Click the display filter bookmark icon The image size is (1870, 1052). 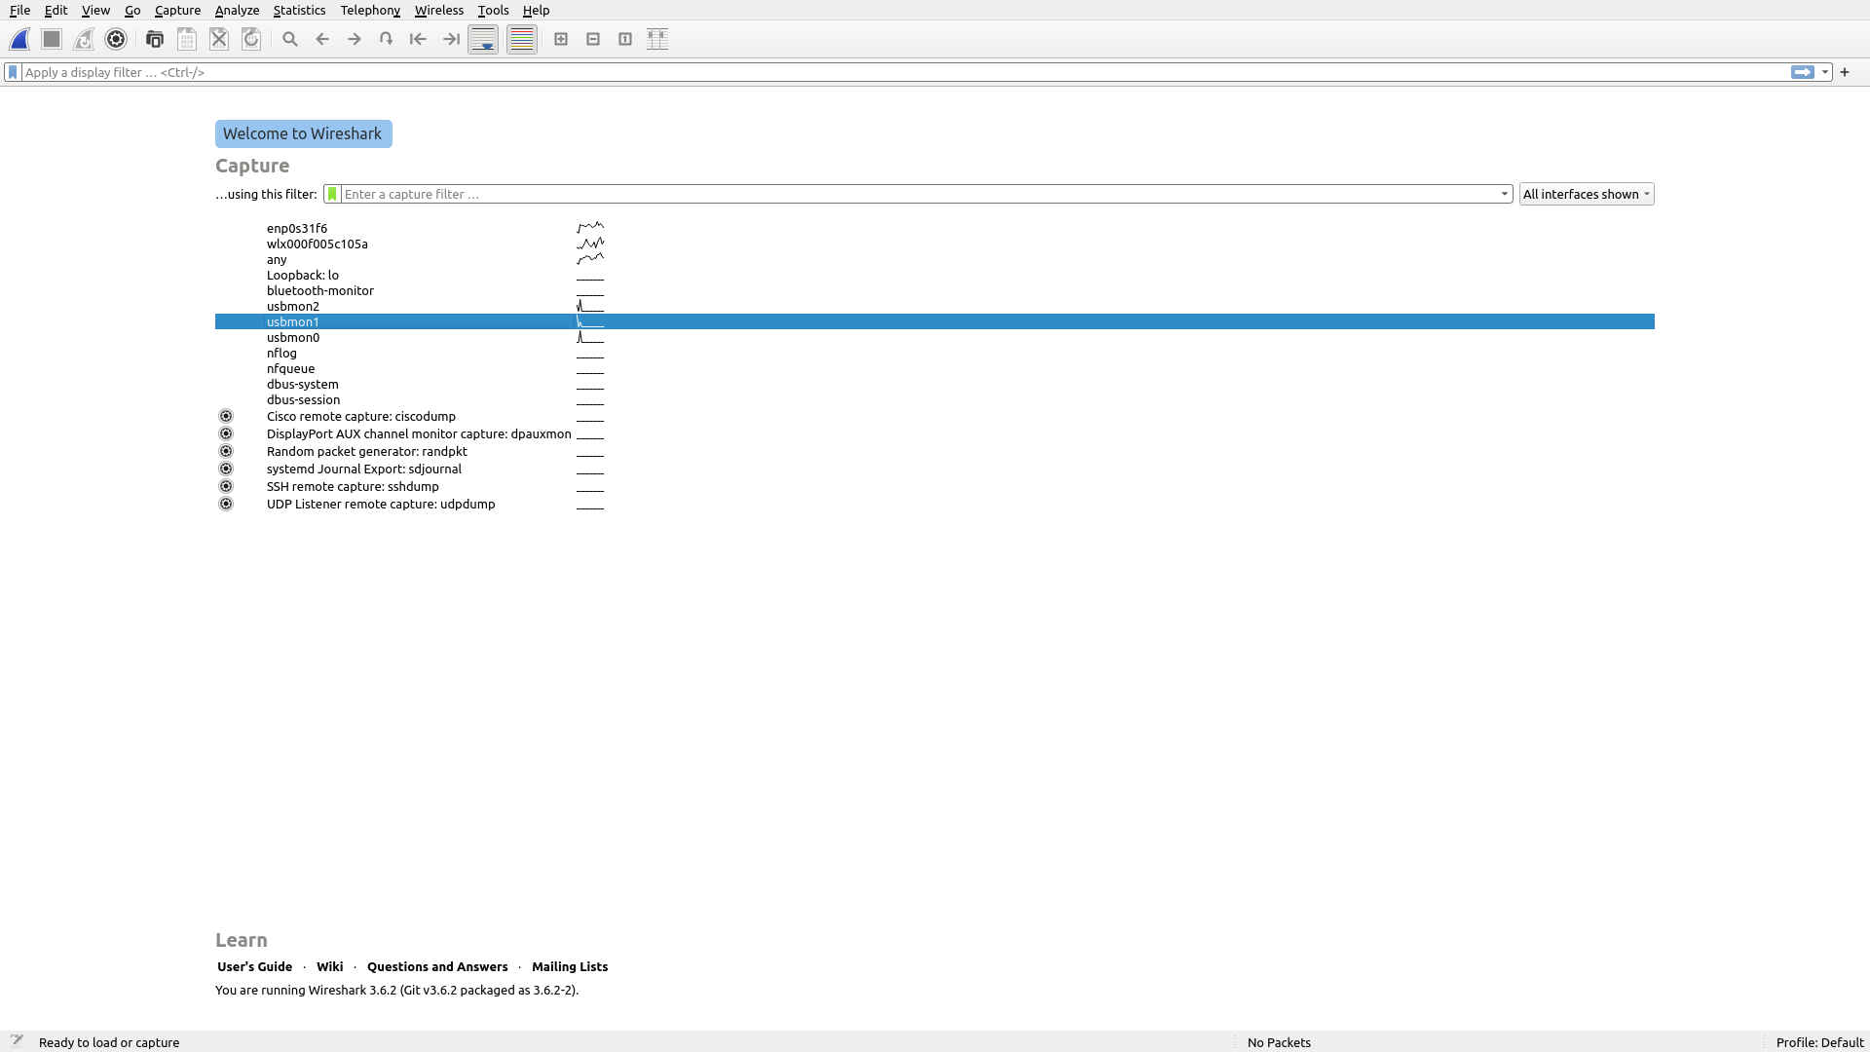tap(13, 72)
